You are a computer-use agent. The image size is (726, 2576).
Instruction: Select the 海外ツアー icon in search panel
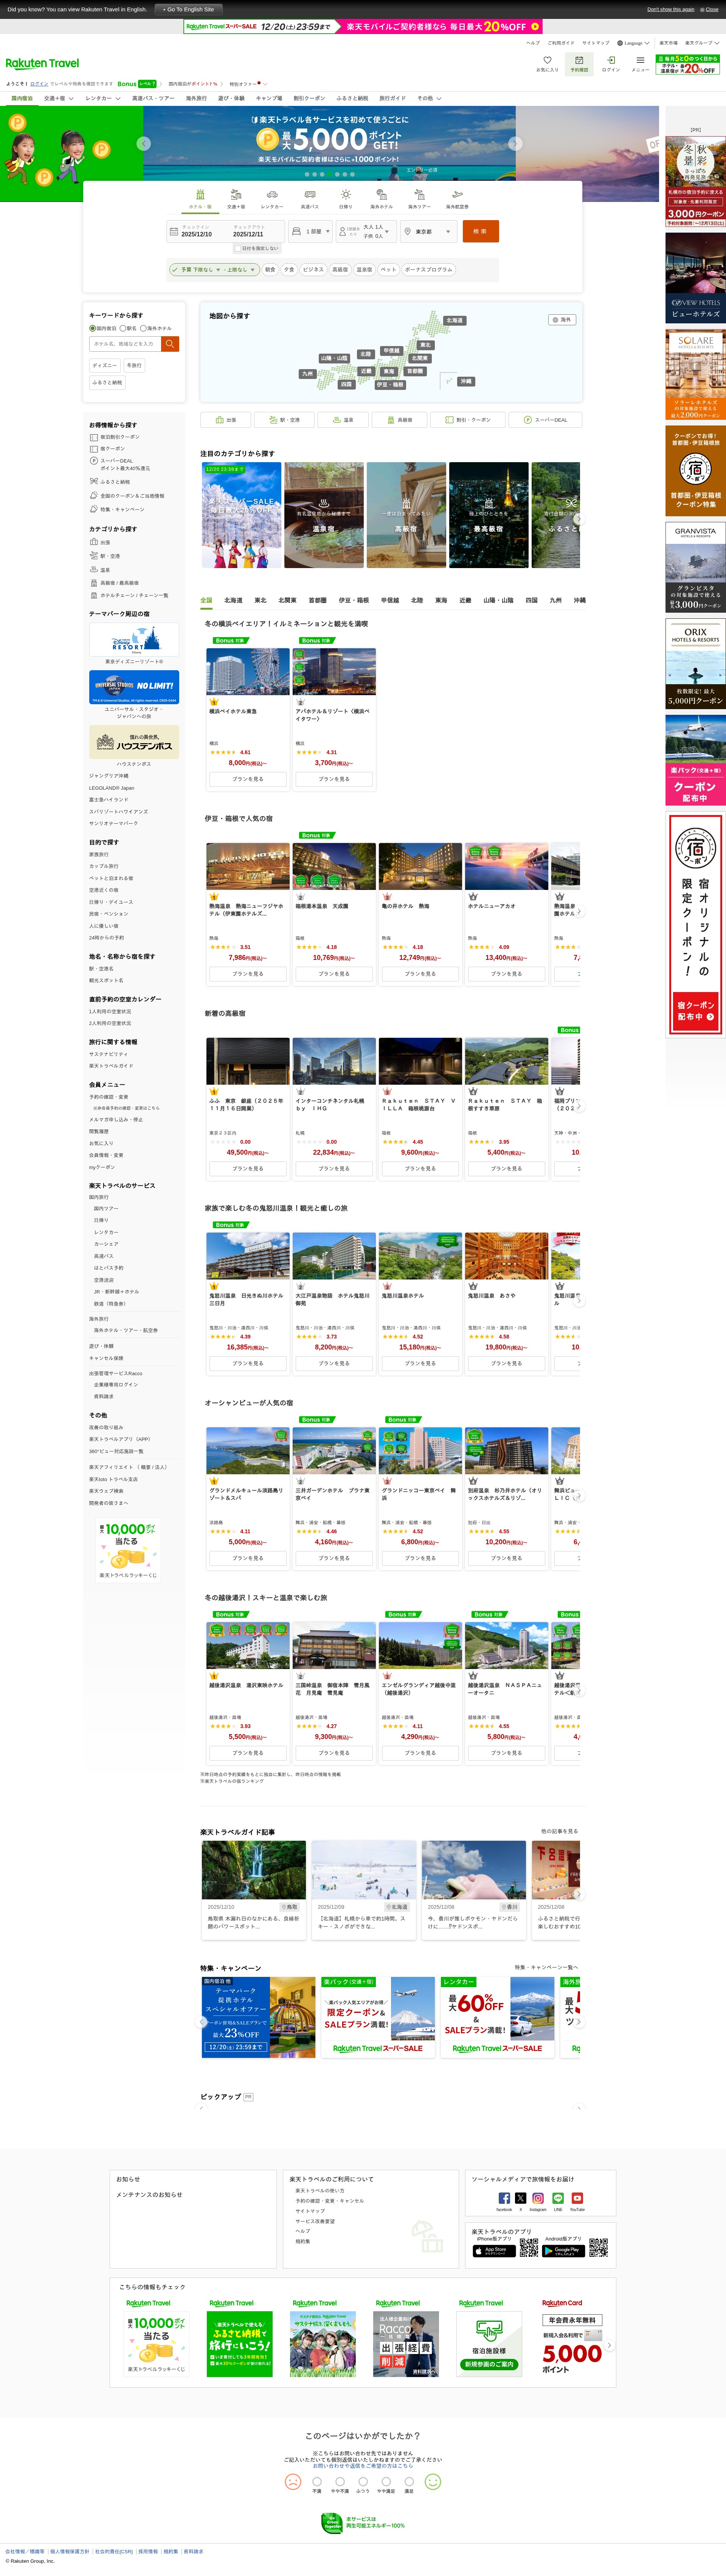pos(419,198)
